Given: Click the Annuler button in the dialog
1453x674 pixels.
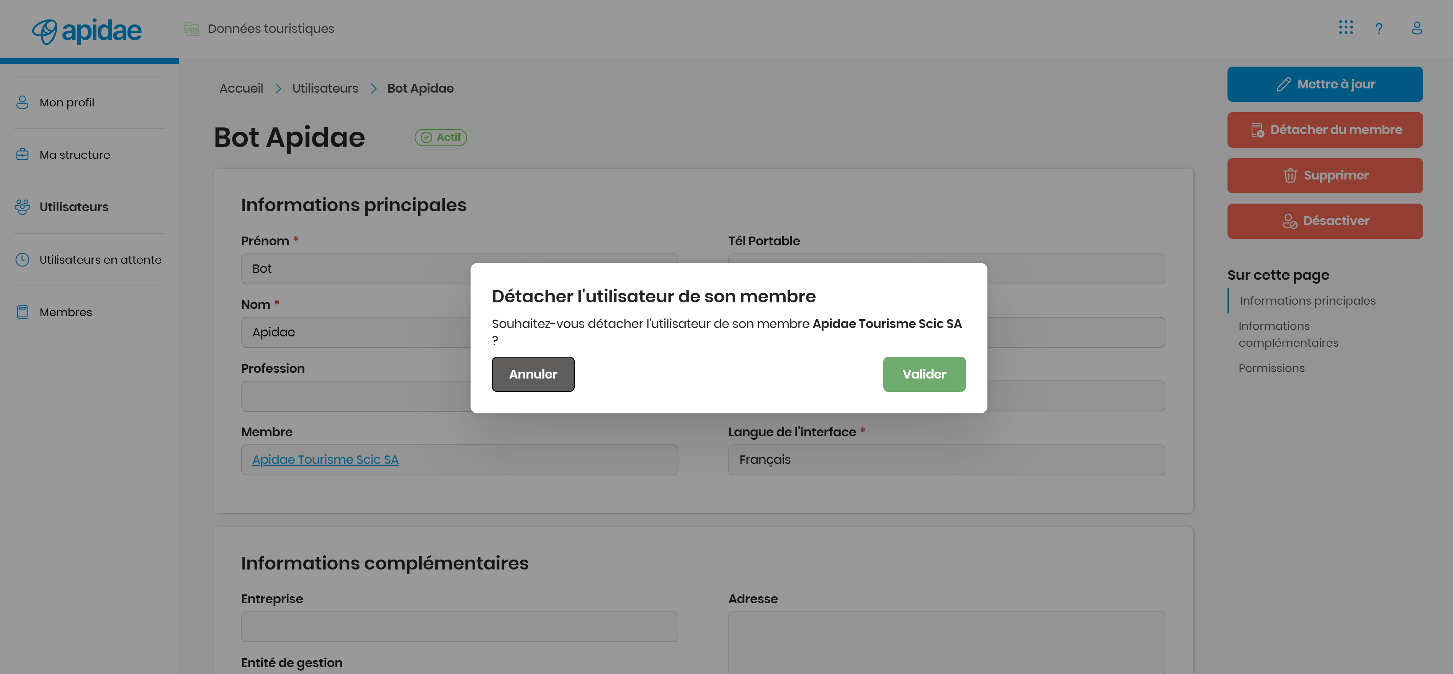Looking at the screenshot, I should pyautogui.click(x=533, y=374).
